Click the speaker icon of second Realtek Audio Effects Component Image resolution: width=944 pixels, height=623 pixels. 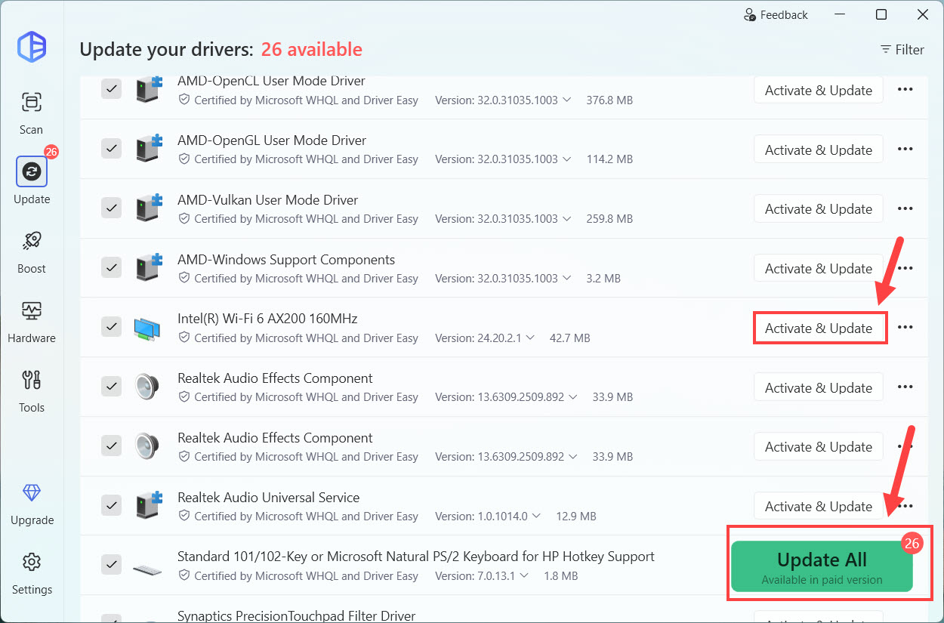(x=147, y=446)
